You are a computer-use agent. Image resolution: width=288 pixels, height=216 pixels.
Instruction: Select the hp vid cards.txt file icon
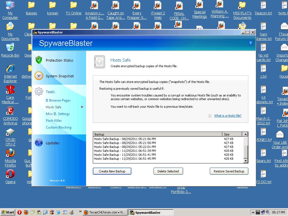tap(263, 47)
